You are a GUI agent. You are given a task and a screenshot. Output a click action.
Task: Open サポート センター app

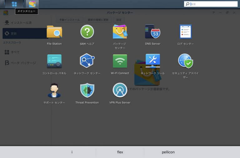[54, 90]
